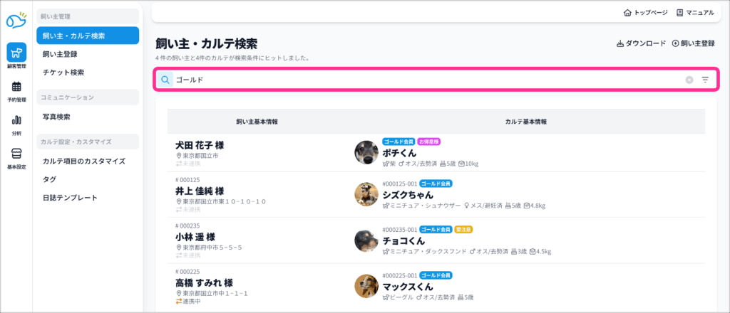
Task: Select 飼い主登録 in the sidebar menu
Action: (x=60, y=53)
